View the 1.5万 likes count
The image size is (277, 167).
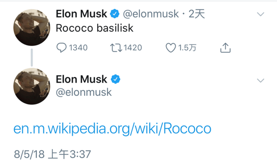[187, 47]
